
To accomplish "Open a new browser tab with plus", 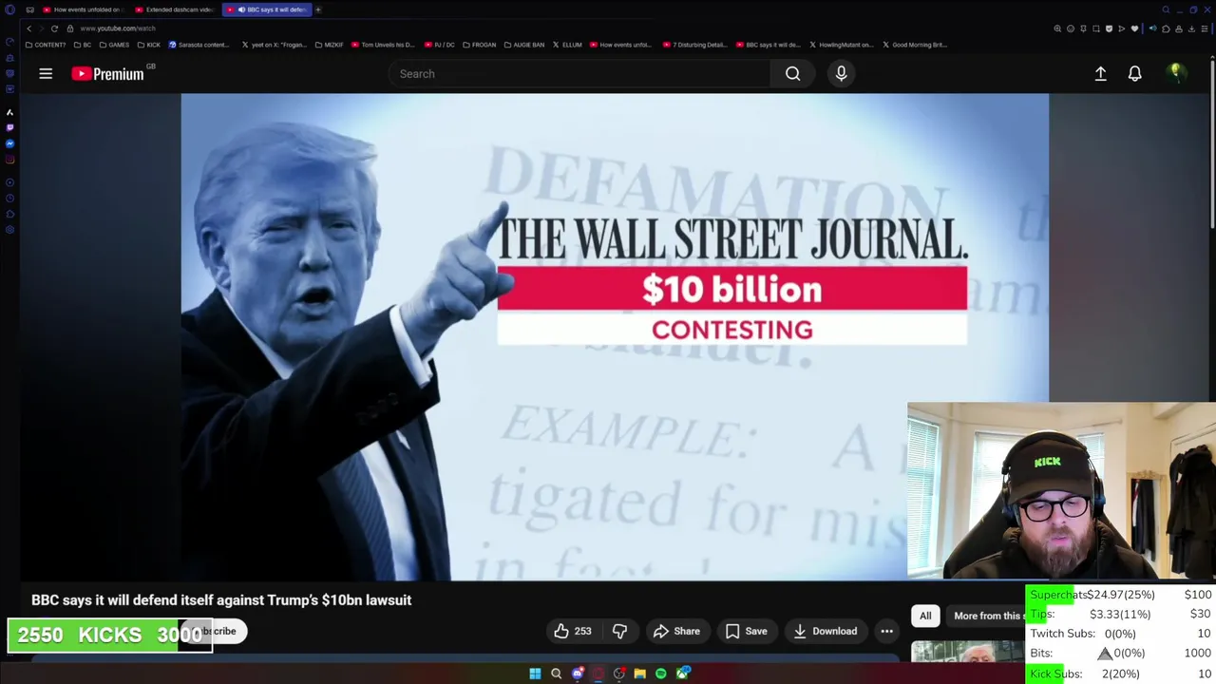I will (x=318, y=9).
